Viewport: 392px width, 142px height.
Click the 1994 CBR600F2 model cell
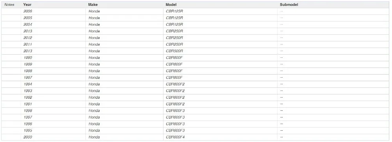pyautogui.click(x=220, y=84)
